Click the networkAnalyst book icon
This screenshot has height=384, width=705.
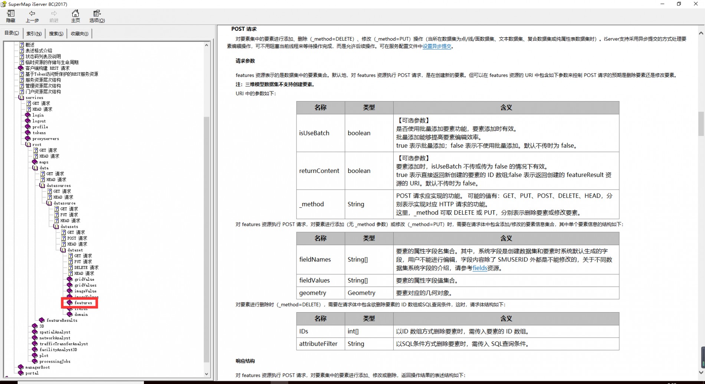click(35, 338)
